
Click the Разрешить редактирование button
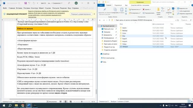(x=81, y=14)
